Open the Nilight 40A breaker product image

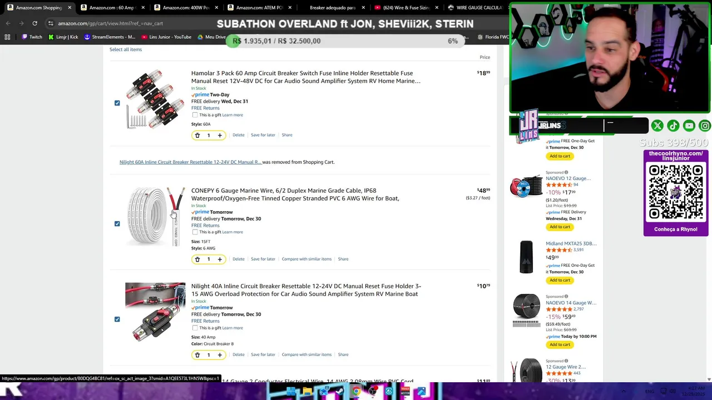[155, 312]
